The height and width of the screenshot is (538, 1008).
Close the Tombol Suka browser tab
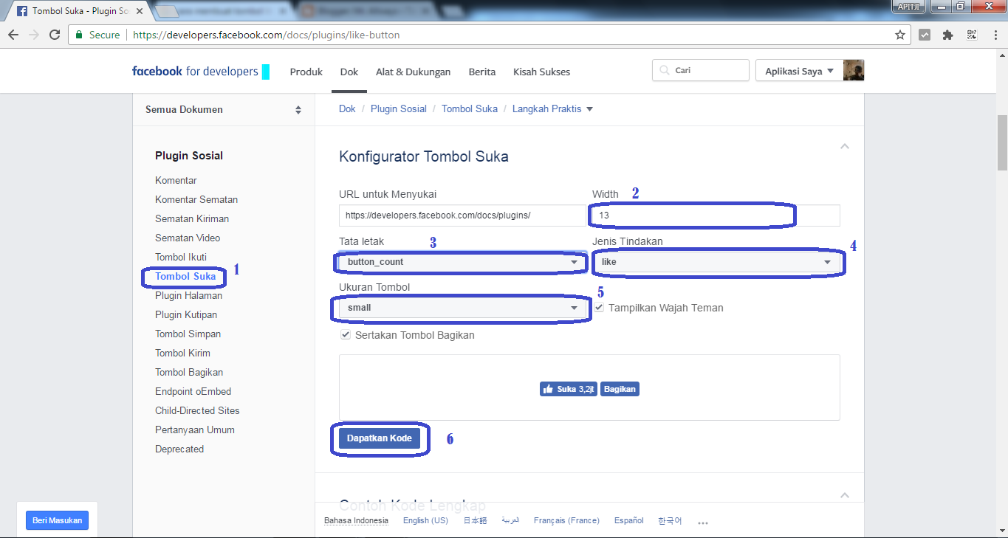pos(140,11)
